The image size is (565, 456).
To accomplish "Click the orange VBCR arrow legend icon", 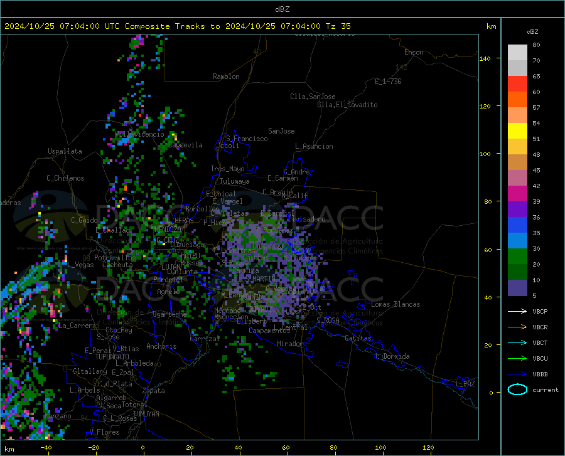I will coord(517,327).
